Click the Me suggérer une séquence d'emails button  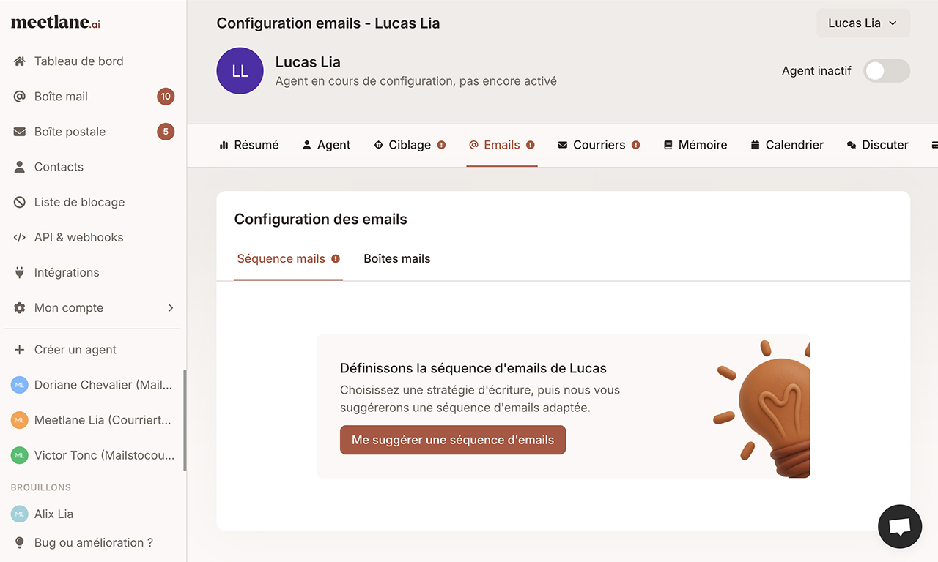click(452, 440)
